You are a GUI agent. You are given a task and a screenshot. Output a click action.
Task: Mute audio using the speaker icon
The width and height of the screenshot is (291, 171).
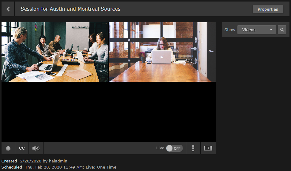[x=36, y=148]
